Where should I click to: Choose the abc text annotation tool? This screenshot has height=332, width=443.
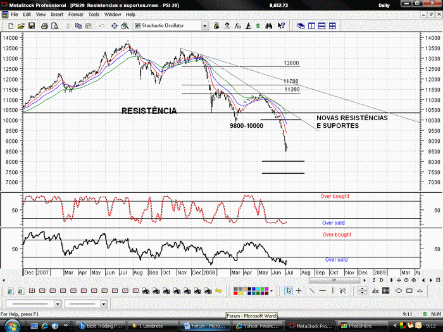(375, 290)
